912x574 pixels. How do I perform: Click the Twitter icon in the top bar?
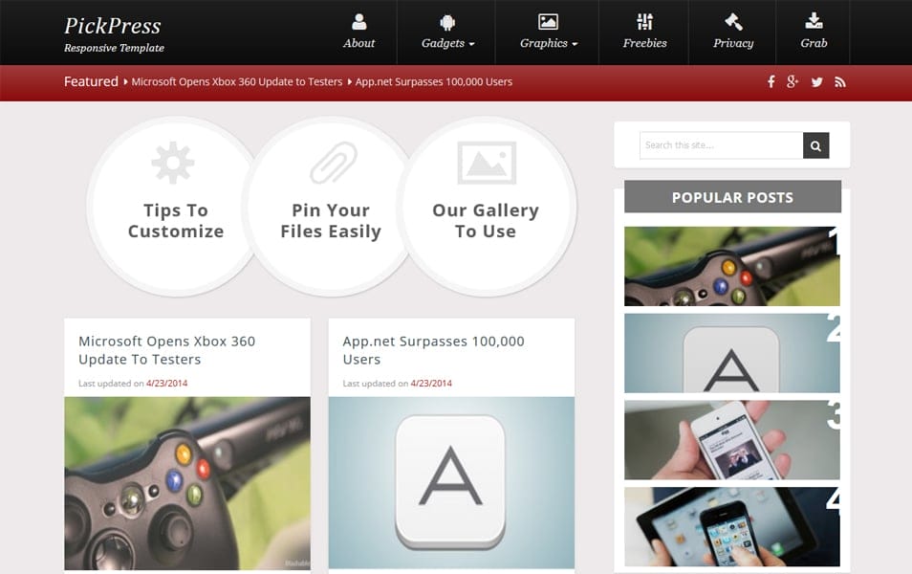pos(816,82)
